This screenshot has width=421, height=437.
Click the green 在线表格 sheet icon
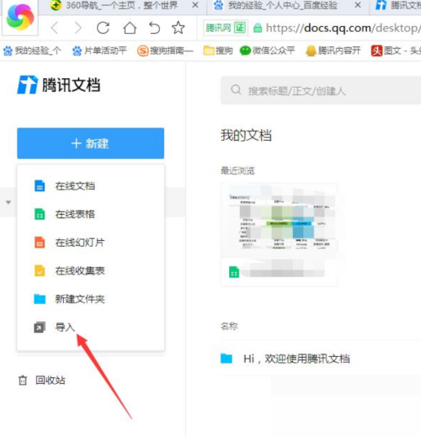tap(40, 214)
